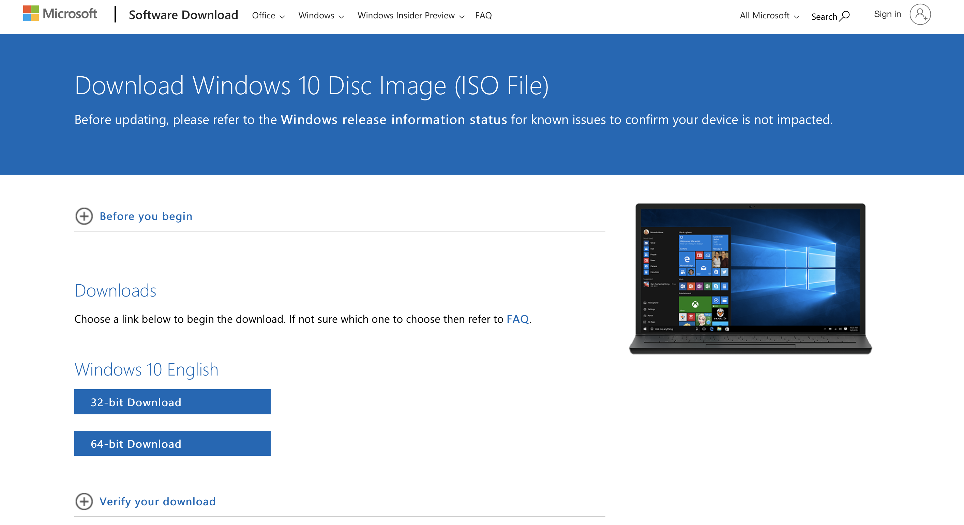
Task: Click the Downloads heading
Action: (x=115, y=291)
